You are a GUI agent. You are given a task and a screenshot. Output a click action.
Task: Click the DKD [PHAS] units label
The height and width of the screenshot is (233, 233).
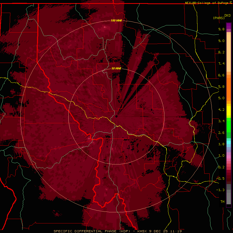[x=221, y=17]
